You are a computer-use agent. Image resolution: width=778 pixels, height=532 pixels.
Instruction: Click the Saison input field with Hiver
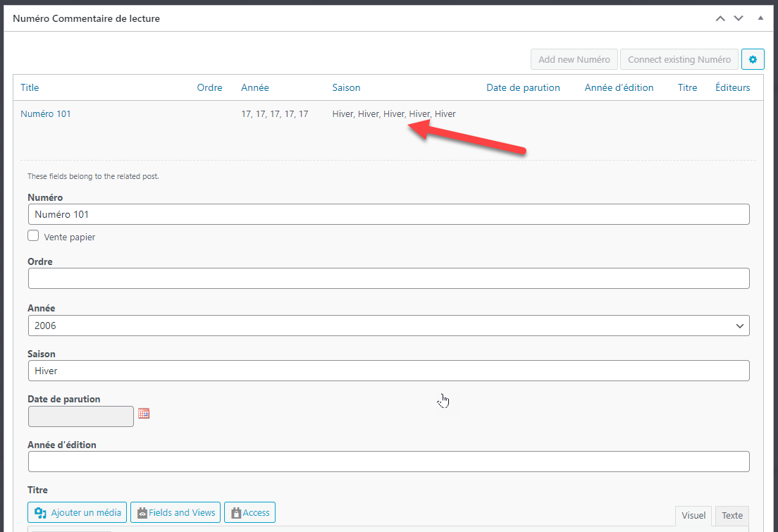(388, 371)
